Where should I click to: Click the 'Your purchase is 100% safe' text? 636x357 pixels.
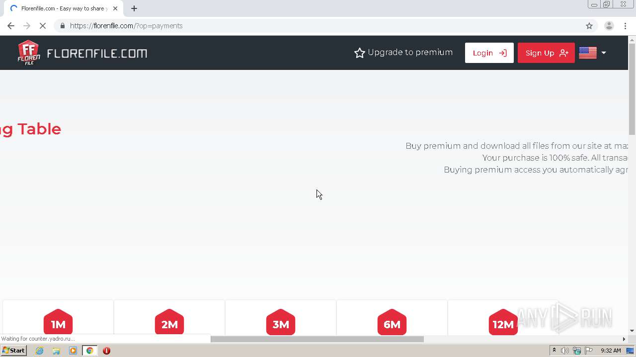555,158
